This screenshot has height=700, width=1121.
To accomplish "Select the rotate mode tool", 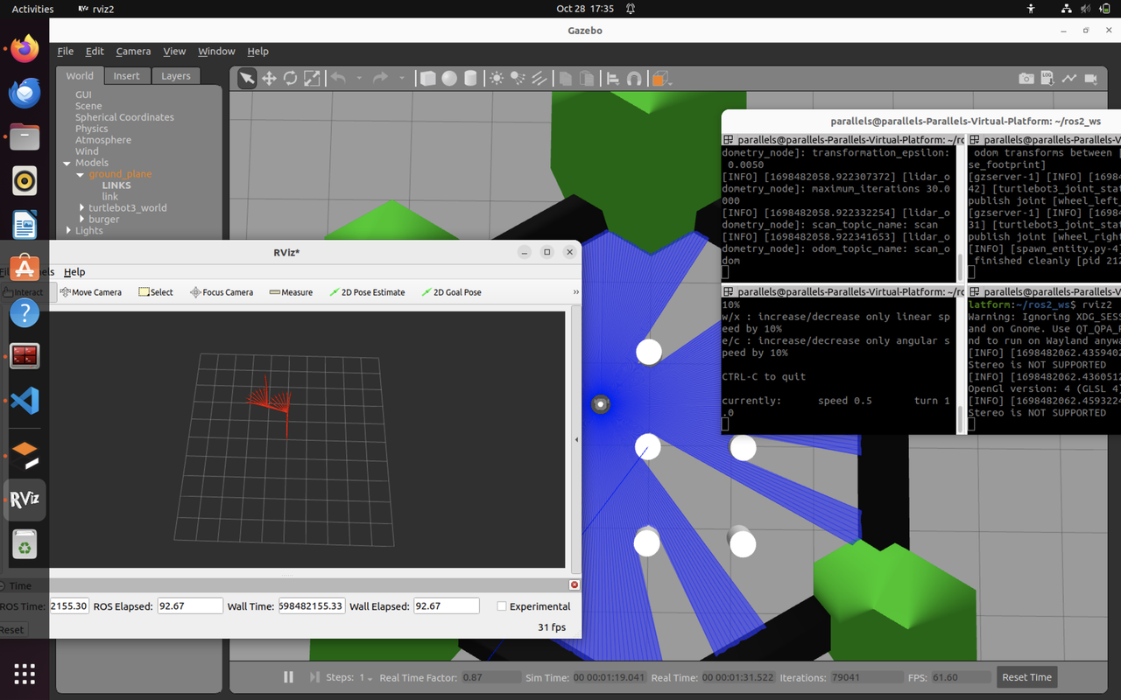I will point(290,79).
